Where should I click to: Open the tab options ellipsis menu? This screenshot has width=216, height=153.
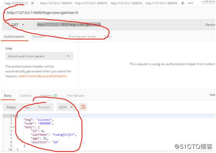pos(190,3)
